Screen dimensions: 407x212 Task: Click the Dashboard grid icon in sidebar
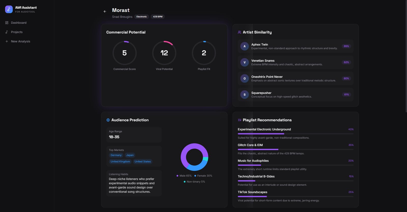pos(7,23)
